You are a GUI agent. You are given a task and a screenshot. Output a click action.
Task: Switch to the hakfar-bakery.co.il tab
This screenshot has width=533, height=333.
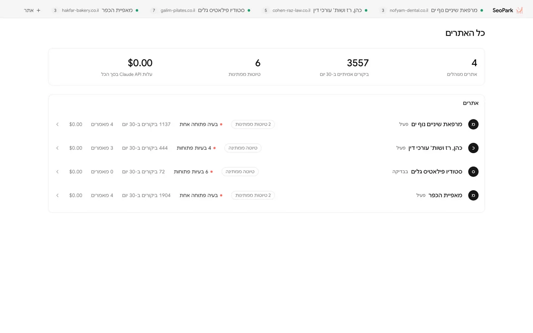(95, 10)
